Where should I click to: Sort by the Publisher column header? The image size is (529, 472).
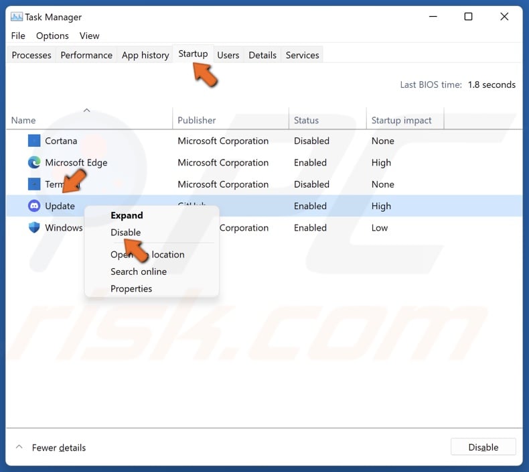pos(197,120)
